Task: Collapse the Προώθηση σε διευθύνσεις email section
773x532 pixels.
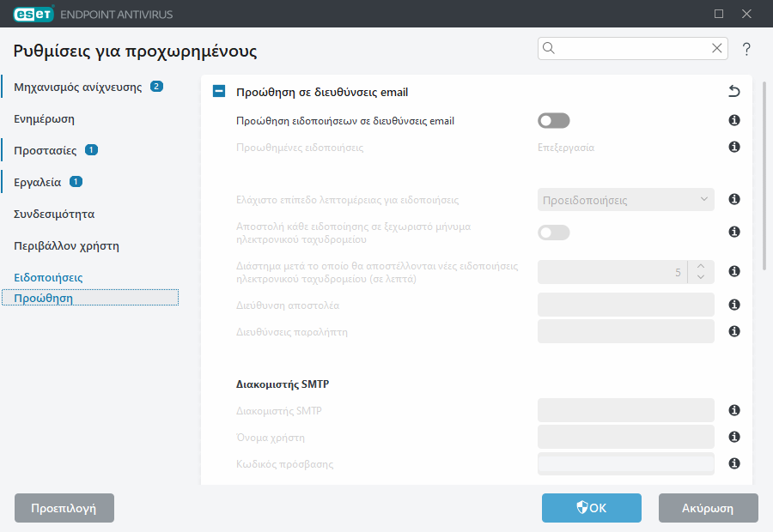Action: click(x=219, y=91)
